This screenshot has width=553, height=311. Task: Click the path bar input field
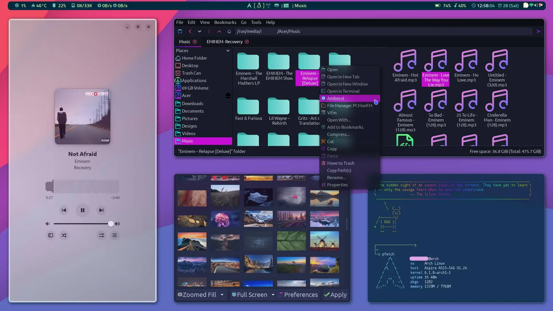tap(384, 31)
